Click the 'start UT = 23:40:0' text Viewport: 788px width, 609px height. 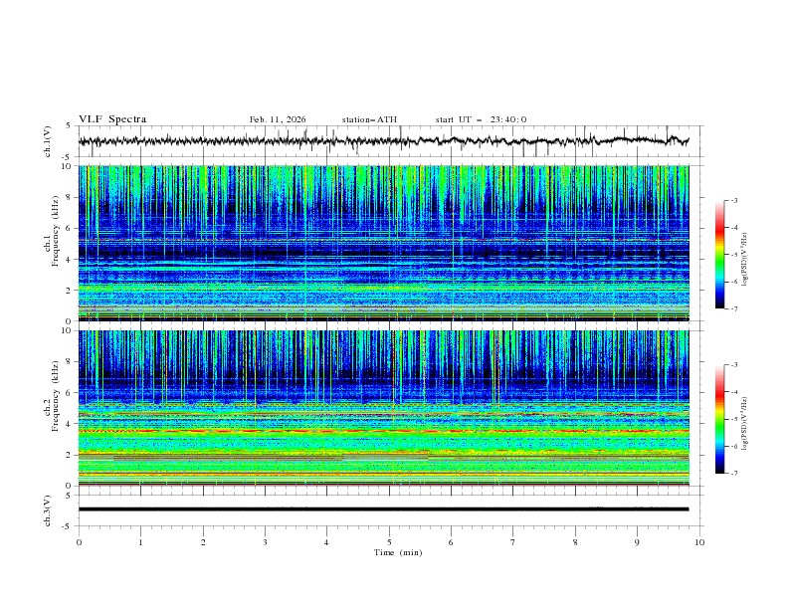point(481,119)
